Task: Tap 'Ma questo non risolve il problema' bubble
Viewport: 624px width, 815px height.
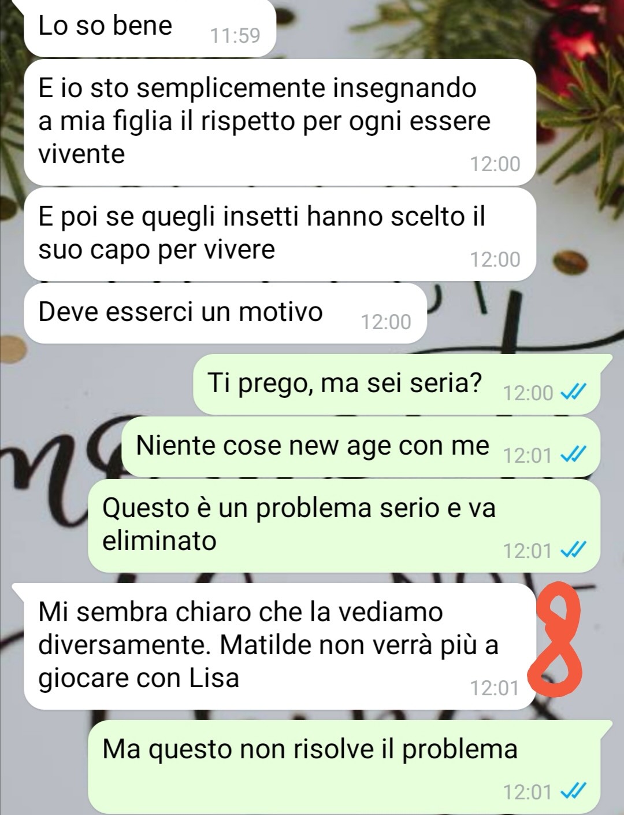Action: [350, 766]
